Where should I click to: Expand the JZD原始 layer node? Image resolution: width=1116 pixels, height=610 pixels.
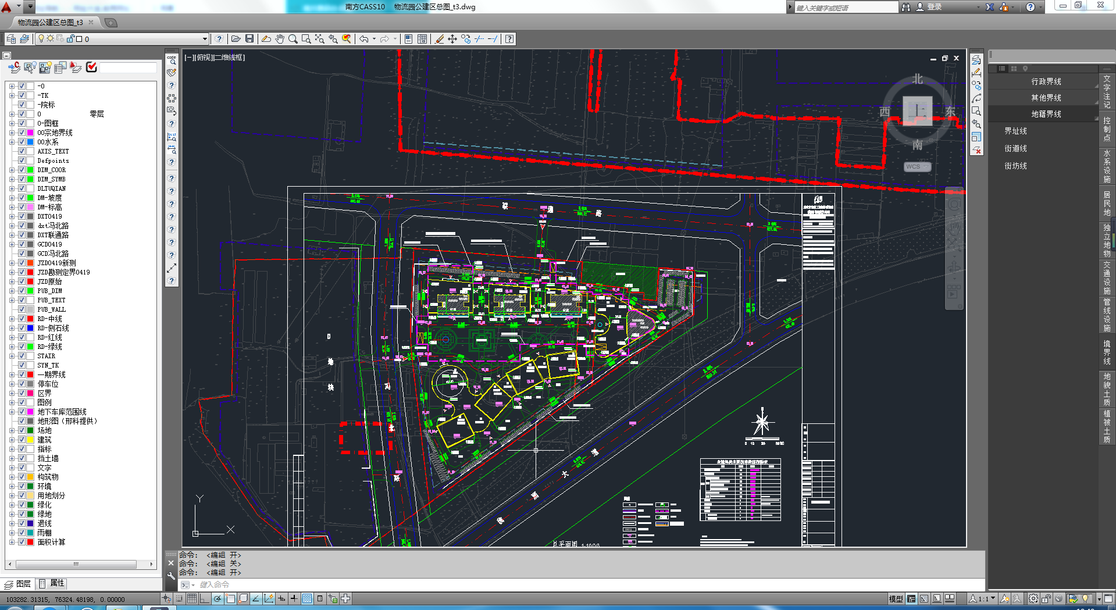pos(12,281)
